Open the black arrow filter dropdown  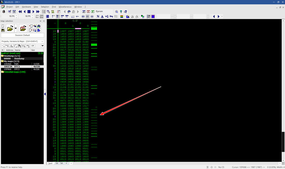pyautogui.click(x=42, y=46)
